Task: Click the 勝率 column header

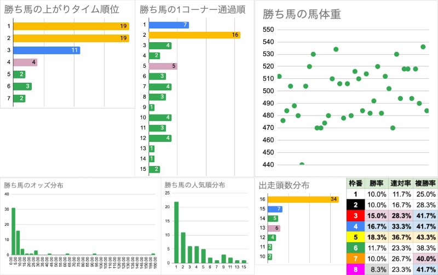Action: [377, 183]
